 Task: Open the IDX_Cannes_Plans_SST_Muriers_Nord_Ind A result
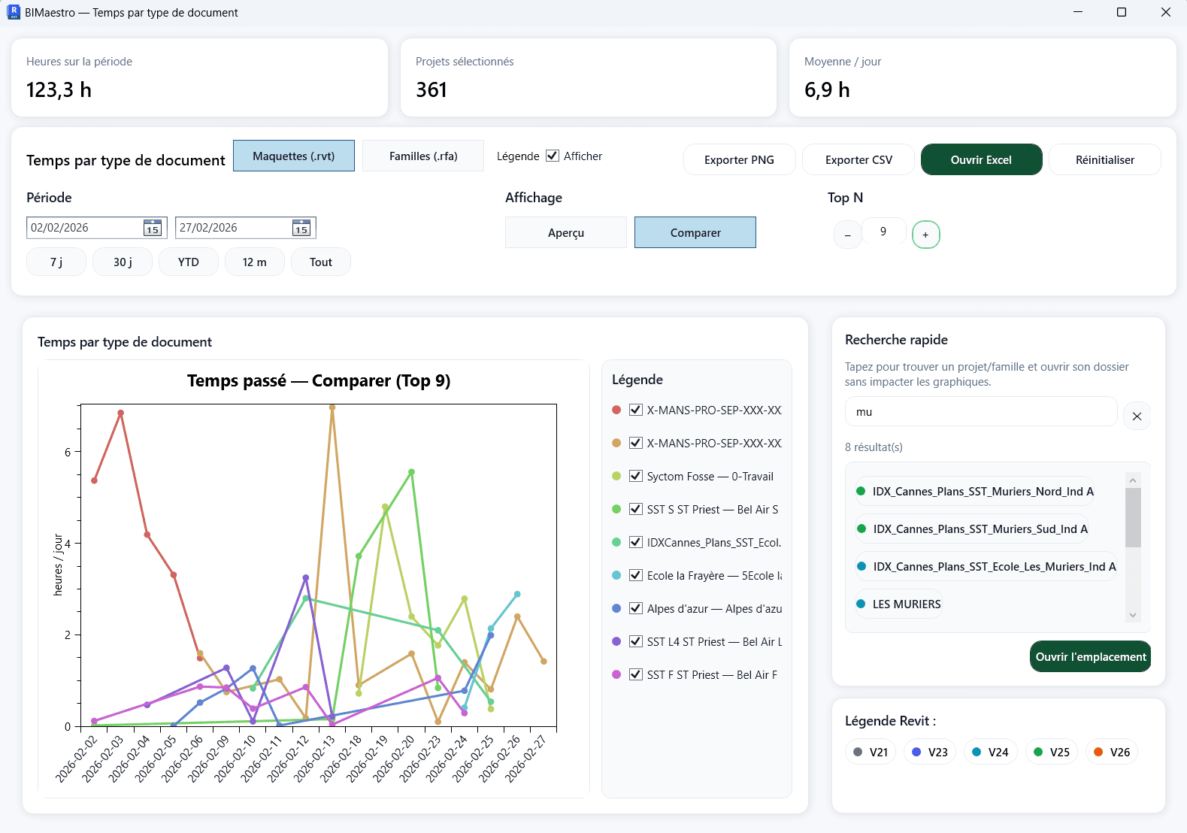coord(974,491)
